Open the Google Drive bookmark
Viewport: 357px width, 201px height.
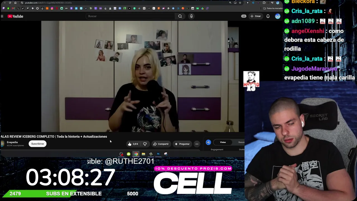(202, 8)
